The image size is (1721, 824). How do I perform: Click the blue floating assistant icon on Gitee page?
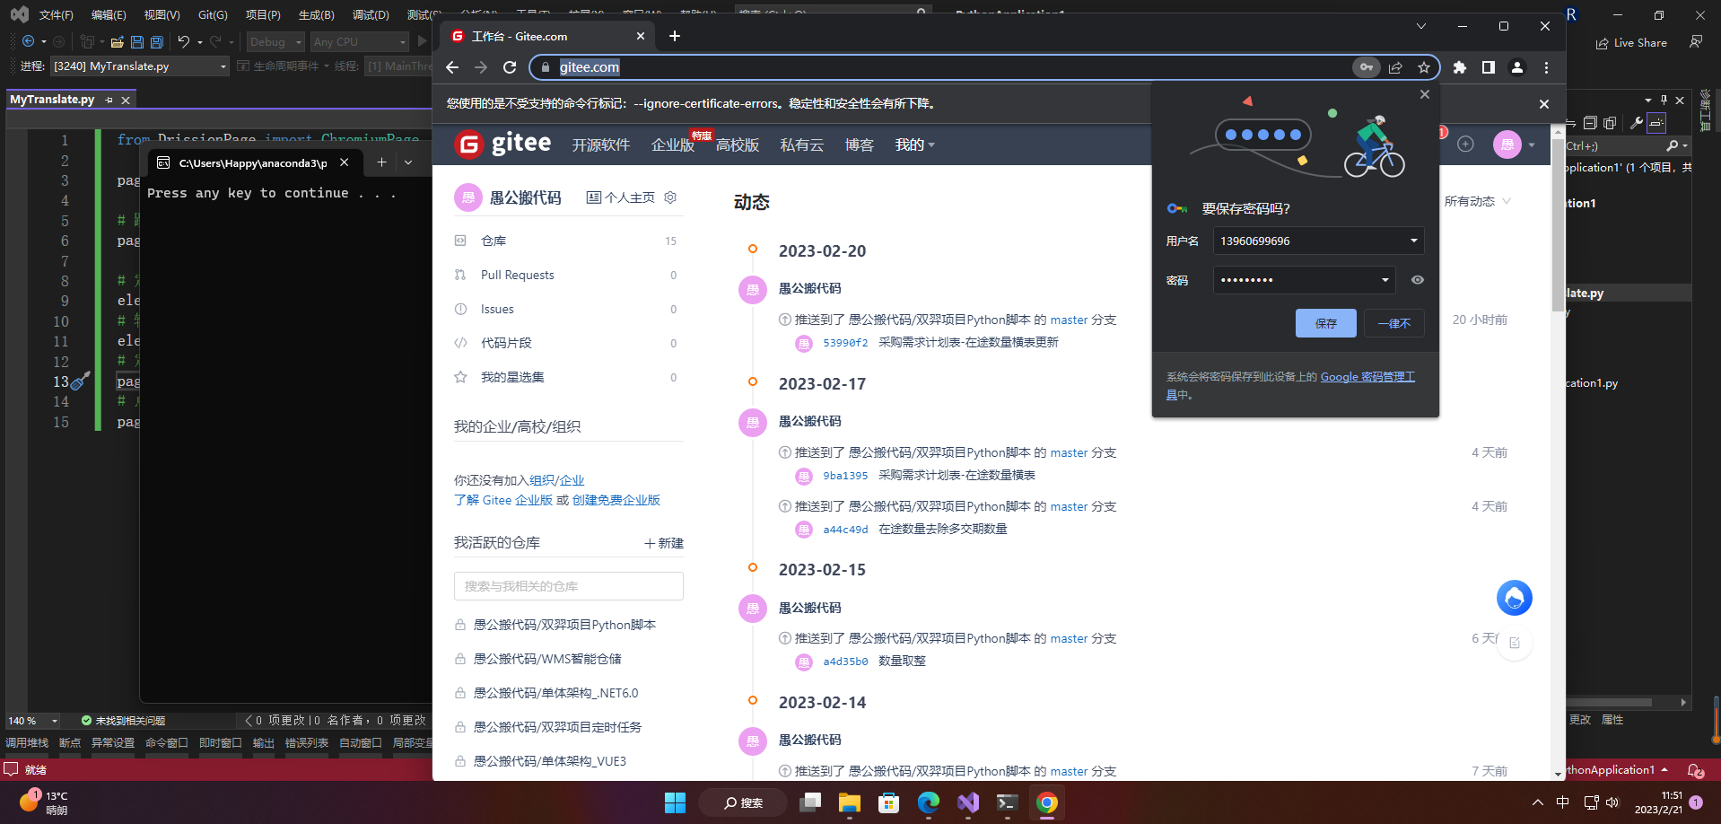(x=1514, y=598)
